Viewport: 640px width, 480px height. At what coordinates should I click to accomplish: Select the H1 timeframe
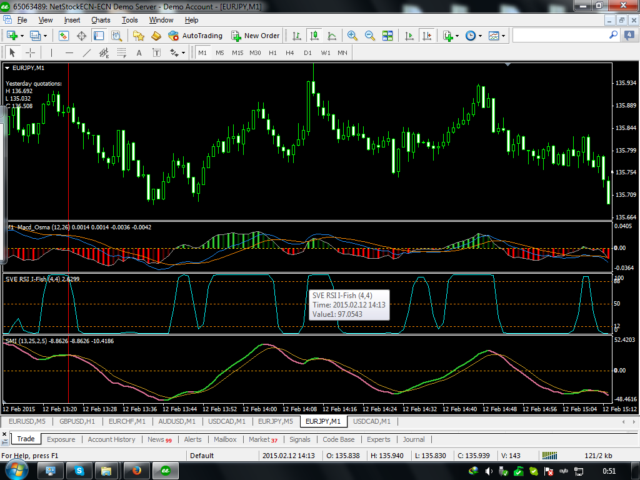click(272, 52)
